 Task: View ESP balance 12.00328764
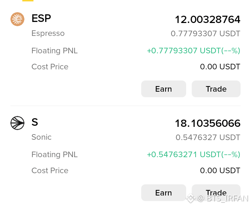[x=208, y=20]
